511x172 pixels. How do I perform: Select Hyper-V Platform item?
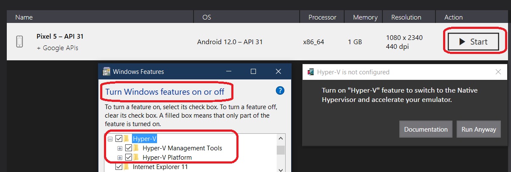pos(167,158)
